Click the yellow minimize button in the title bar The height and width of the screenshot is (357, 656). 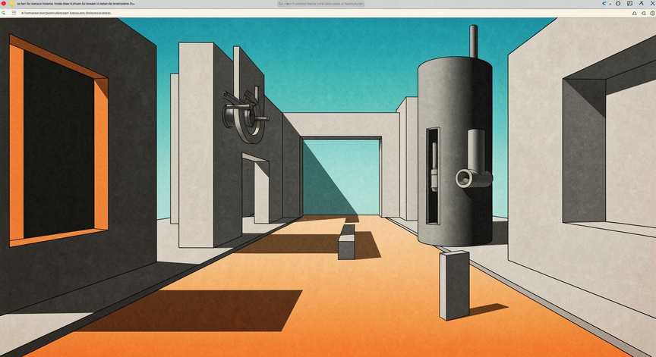point(11,3)
